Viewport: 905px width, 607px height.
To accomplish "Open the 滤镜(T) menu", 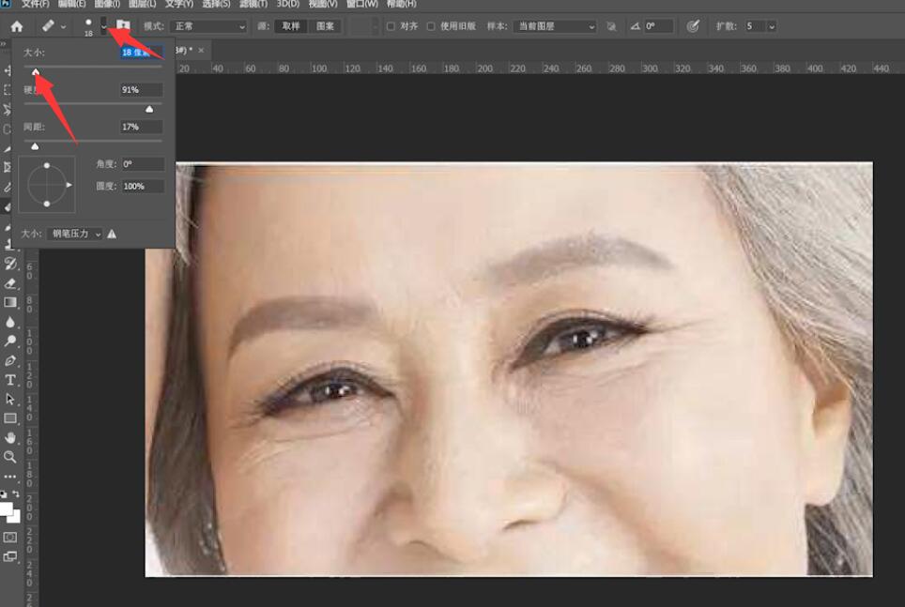I will 253,4.
